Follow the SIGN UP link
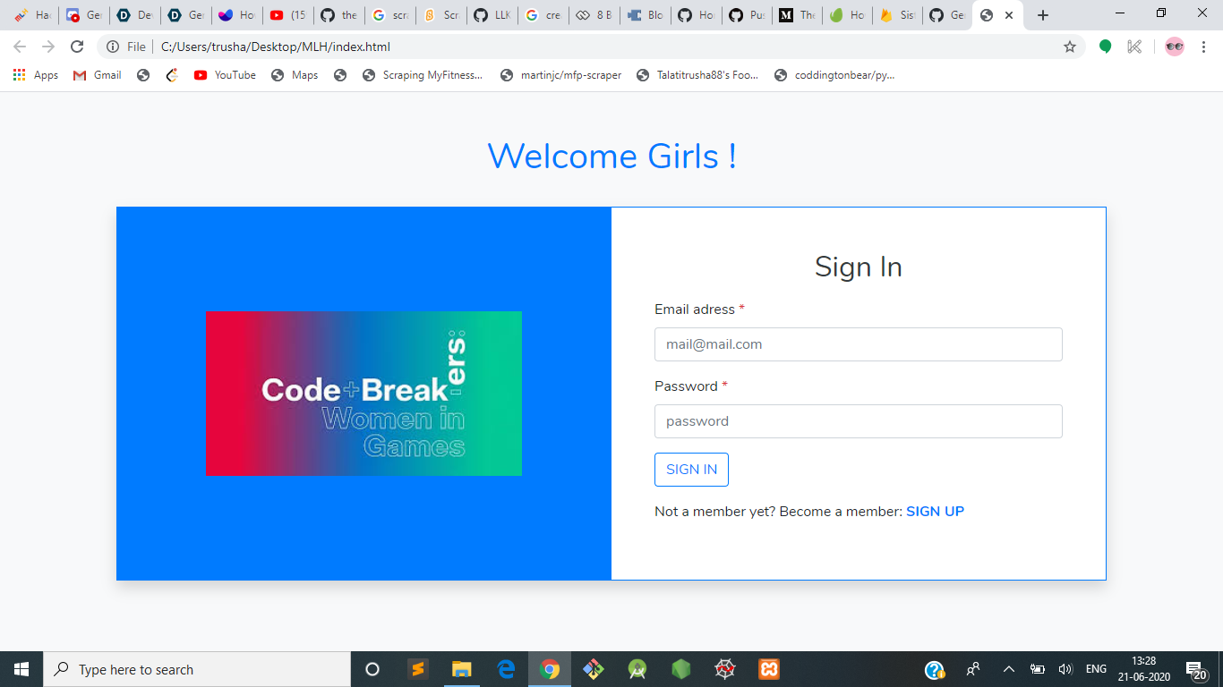Viewport: 1223px width, 687px height. pos(935,512)
